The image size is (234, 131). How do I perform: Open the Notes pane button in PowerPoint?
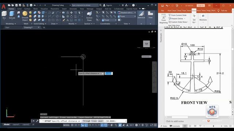[164, 126]
